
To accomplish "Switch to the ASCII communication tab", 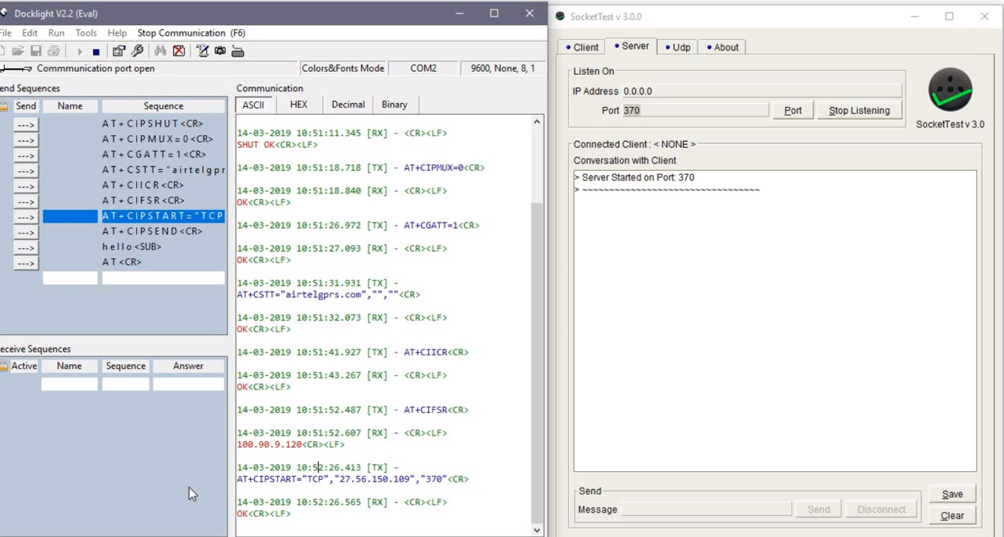I will [254, 104].
